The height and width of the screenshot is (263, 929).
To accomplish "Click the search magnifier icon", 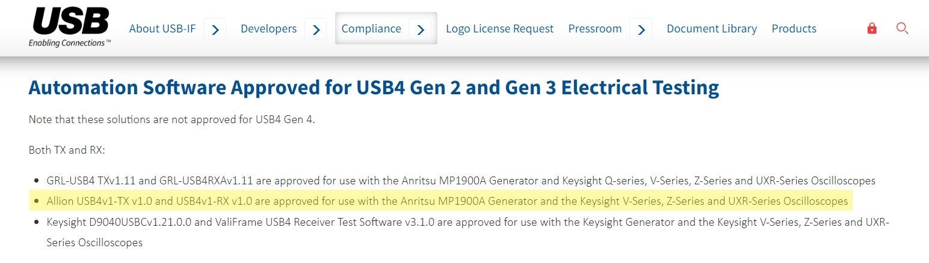I will (902, 28).
